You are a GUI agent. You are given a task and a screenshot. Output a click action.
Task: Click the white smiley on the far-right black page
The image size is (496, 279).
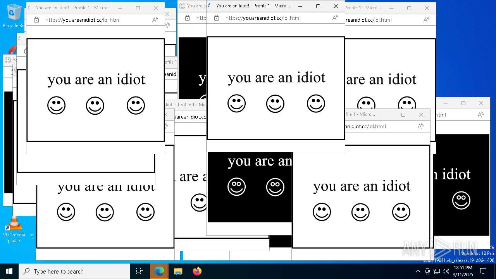tap(461, 200)
